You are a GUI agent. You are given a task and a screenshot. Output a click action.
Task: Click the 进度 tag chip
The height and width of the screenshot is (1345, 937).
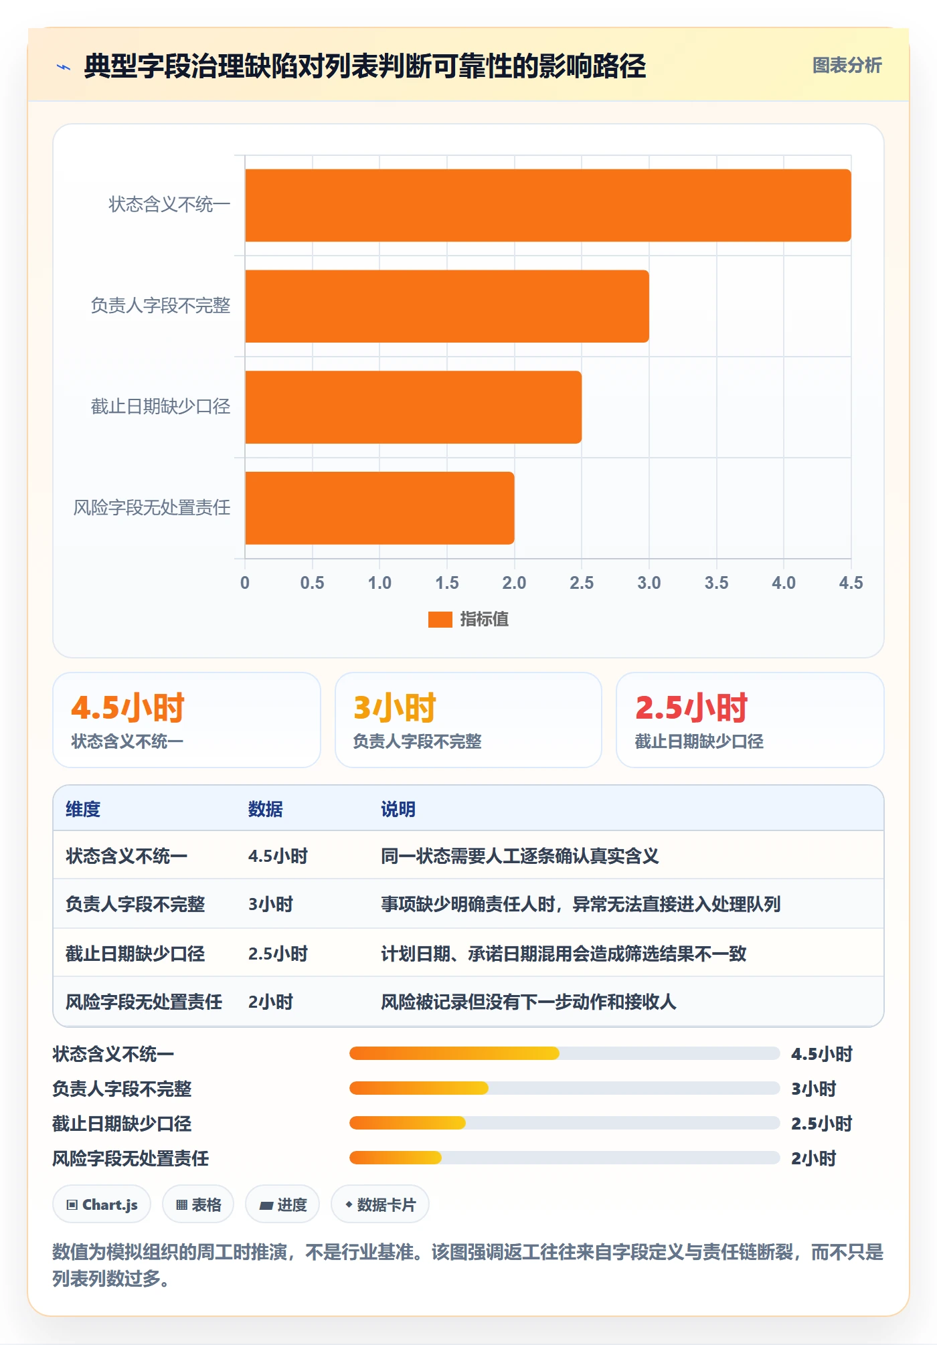click(282, 1204)
